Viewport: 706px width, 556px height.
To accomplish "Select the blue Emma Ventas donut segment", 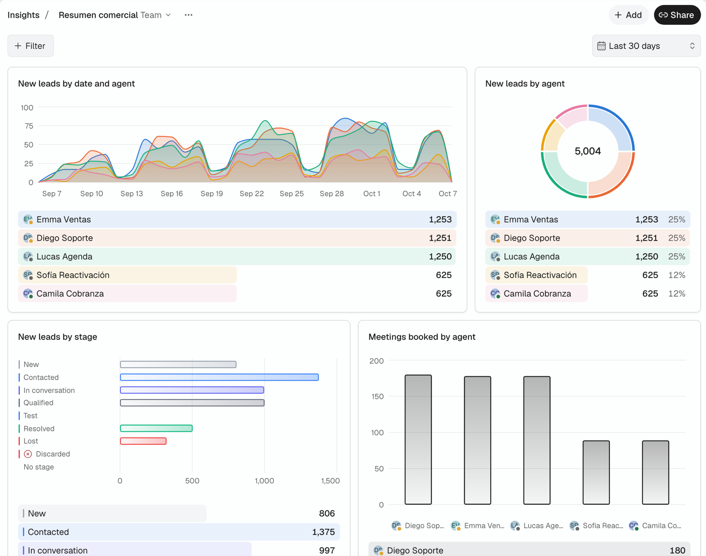I will pos(616,123).
